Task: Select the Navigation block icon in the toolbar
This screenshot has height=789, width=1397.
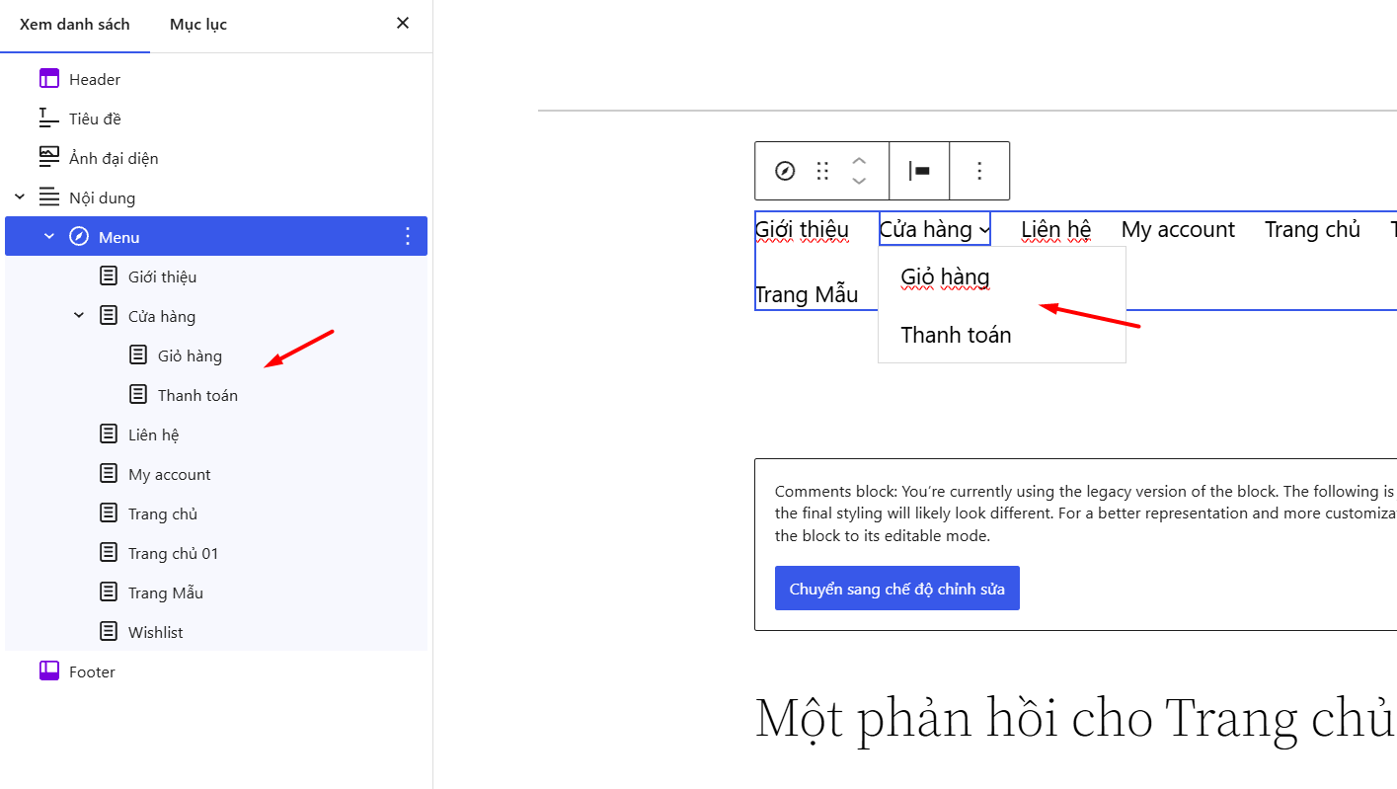Action: tap(783, 171)
